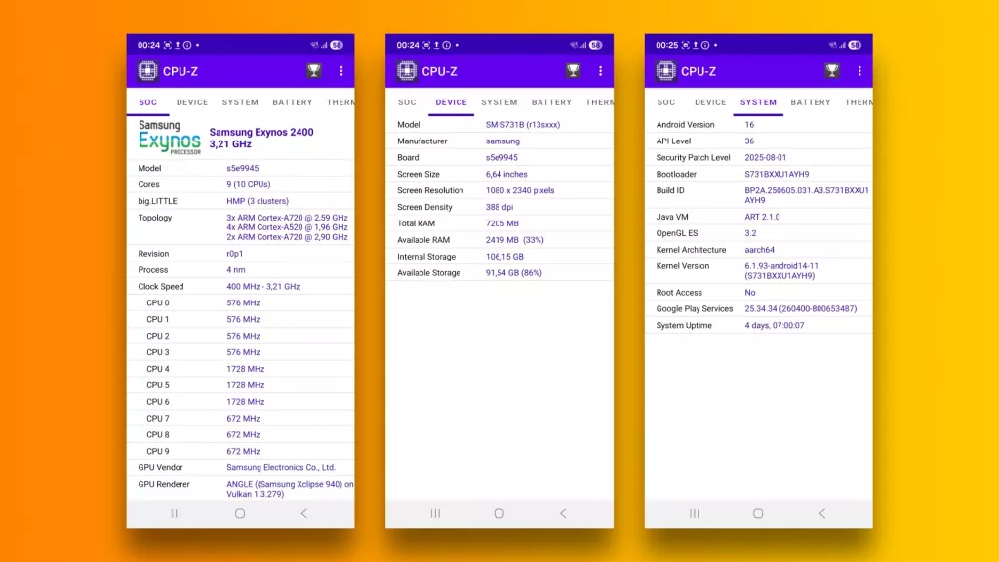999x562 pixels.
Task: Tap the revision value 'r0p1'
Action: click(234, 254)
